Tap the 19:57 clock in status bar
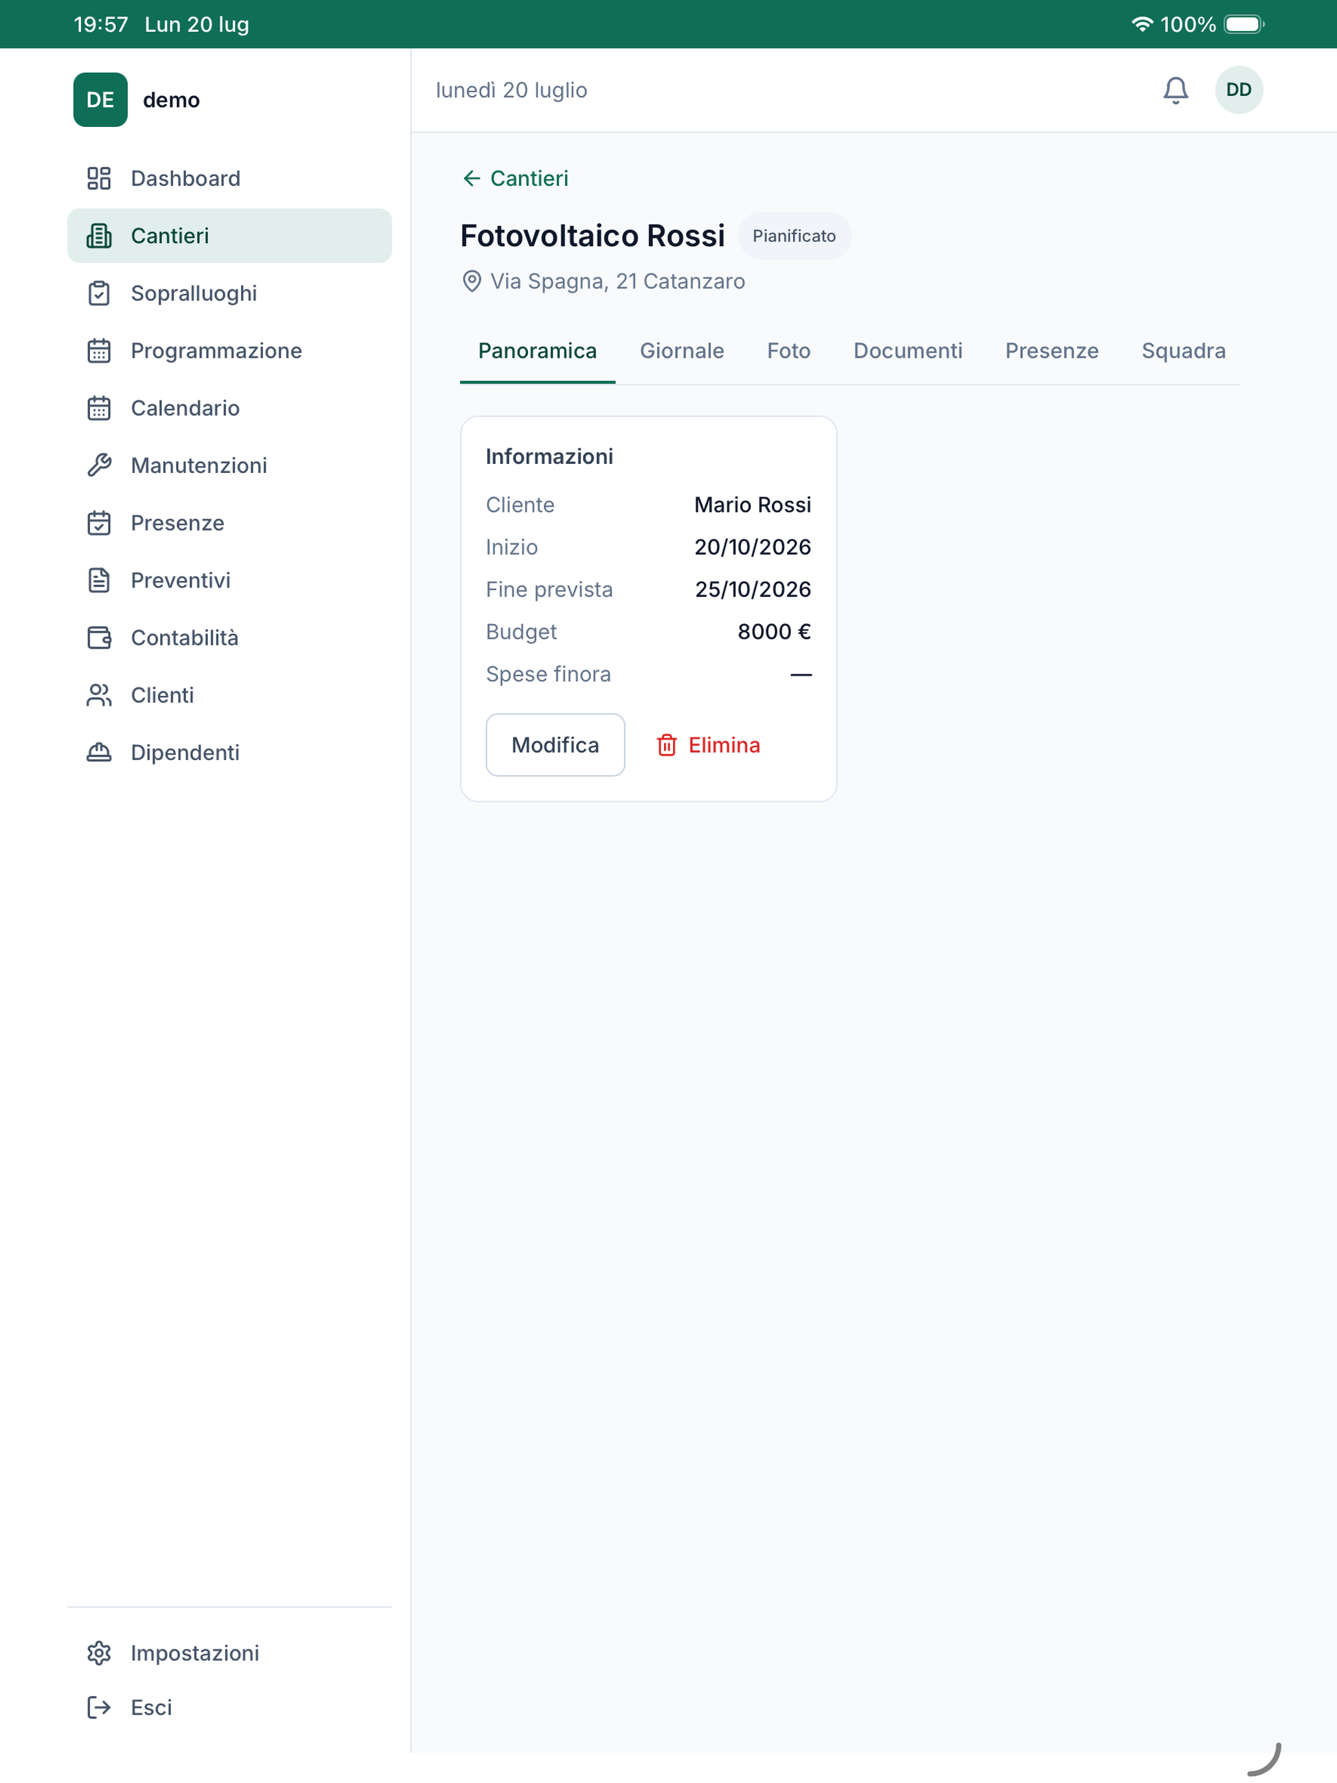The height and width of the screenshot is (1783, 1337). pos(101,24)
